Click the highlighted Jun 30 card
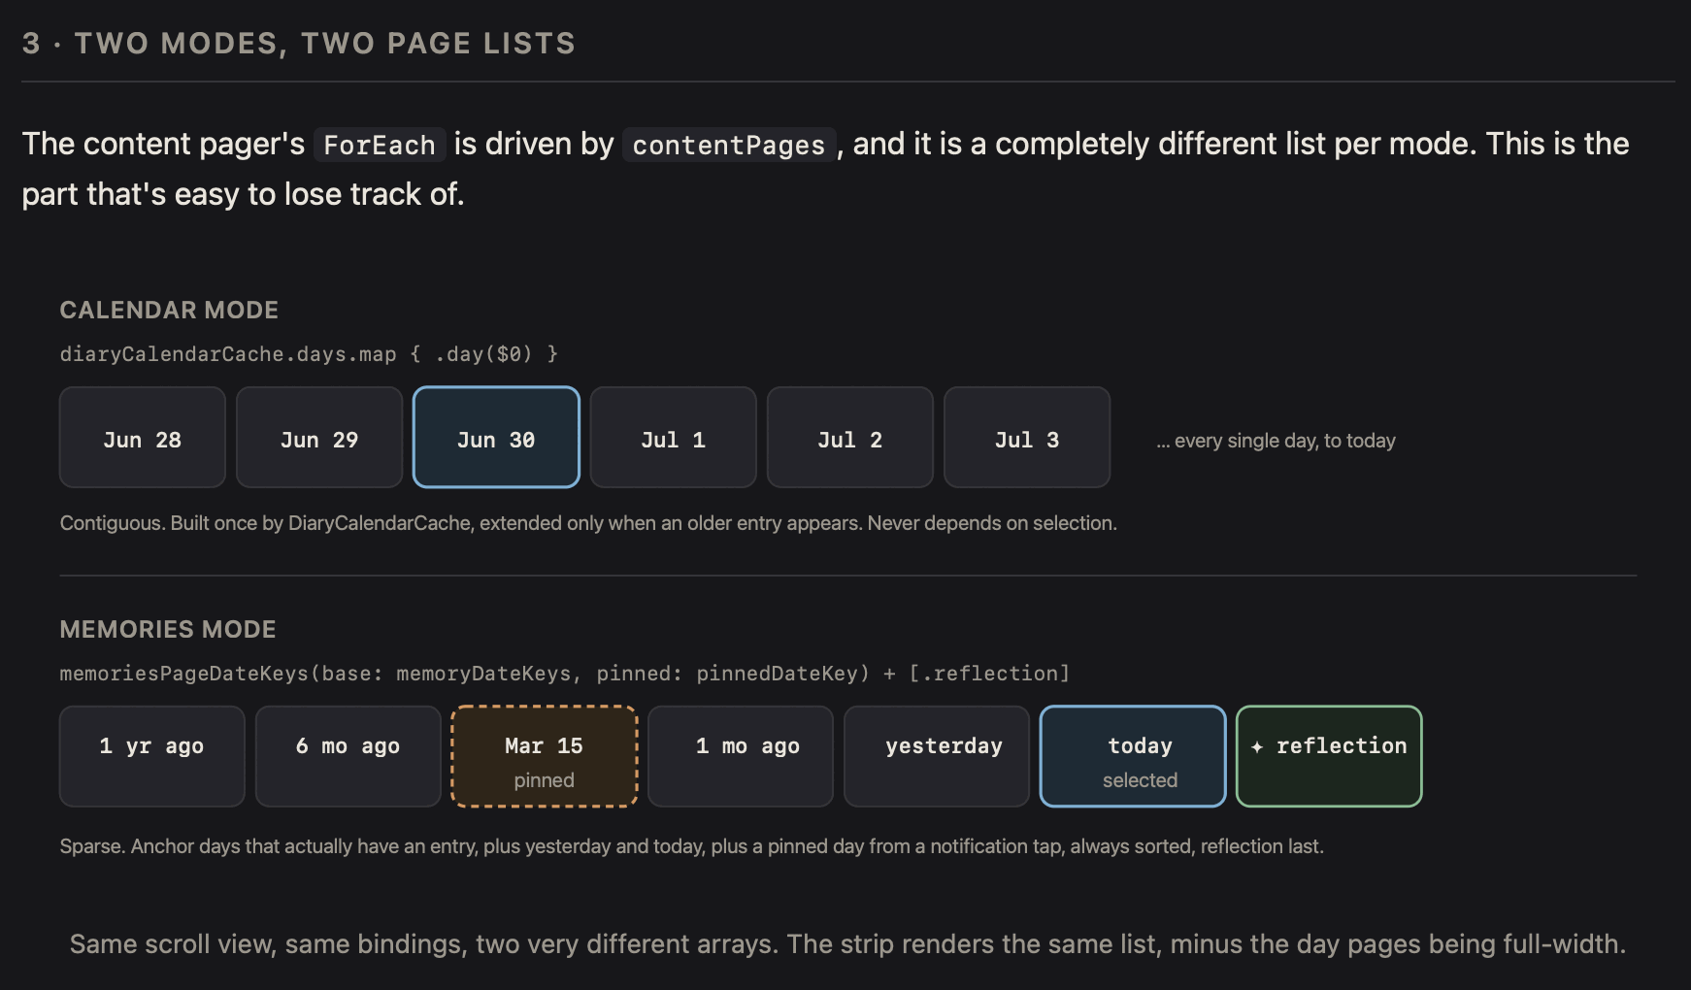The width and height of the screenshot is (1691, 990). pyautogui.click(x=496, y=438)
